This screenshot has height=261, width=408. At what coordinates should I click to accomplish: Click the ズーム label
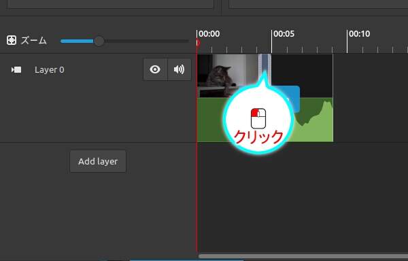tap(34, 40)
